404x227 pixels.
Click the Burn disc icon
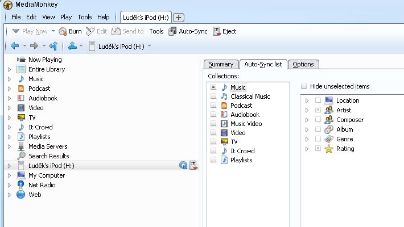point(63,31)
